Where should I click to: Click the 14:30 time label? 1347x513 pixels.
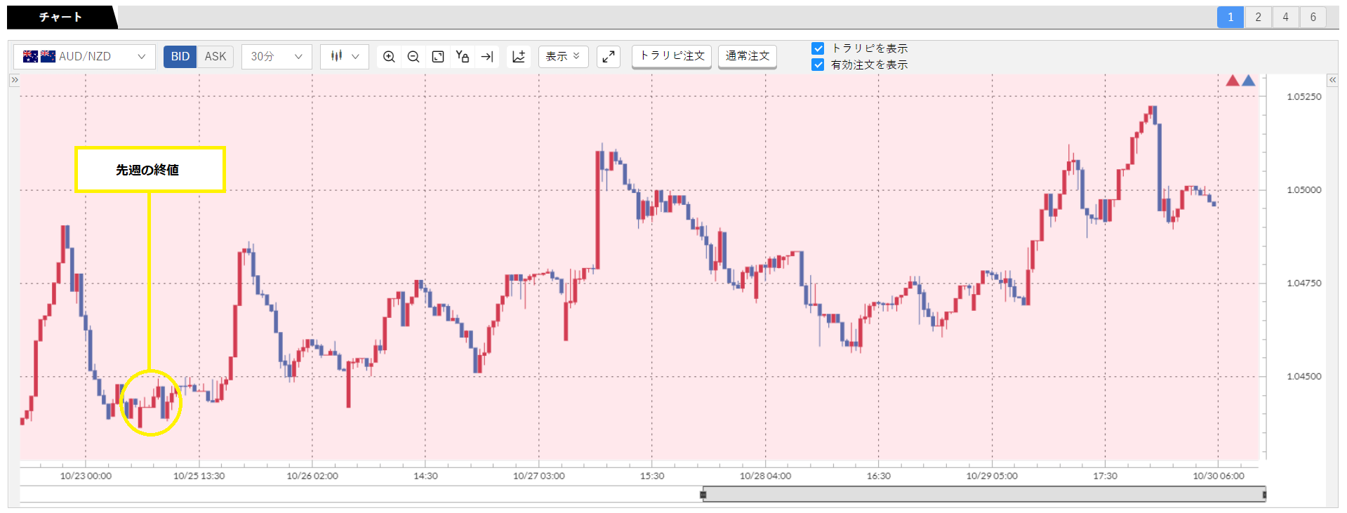pyautogui.click(x=425, y=476)
